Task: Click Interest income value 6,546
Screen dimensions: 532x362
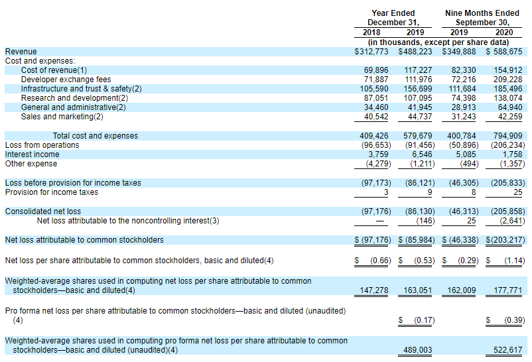Action: (x=422, y=154)
